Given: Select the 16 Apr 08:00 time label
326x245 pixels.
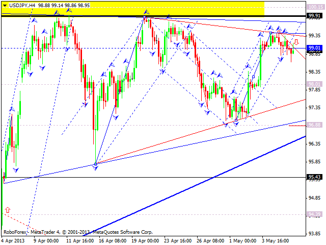Looking at the screenshot, I should point(113,241).
